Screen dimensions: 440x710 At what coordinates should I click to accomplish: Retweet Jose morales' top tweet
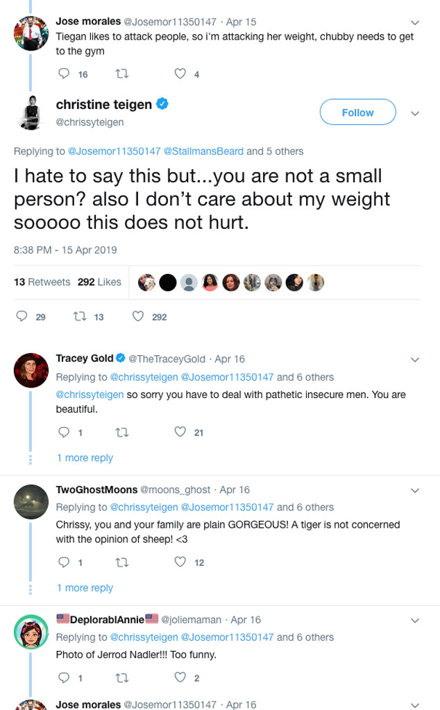(x=122, y=74)
